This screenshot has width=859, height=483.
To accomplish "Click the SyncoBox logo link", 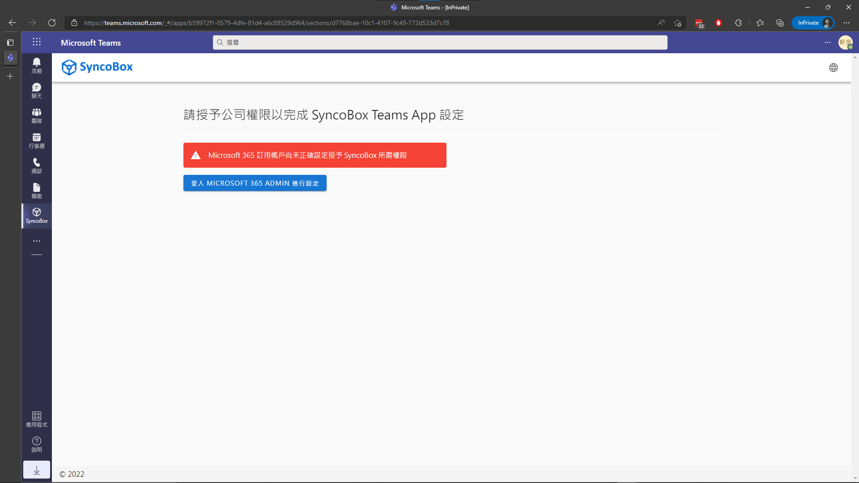I will coord(97,67).
